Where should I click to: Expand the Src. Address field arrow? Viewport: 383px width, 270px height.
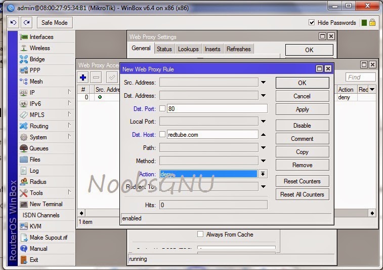(x=263, y=83)
